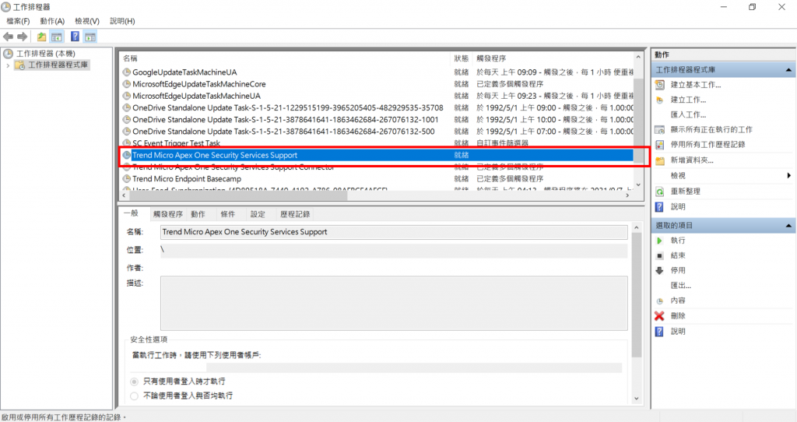The image size is (797, 422).
Task: Select OneDrive Standalone Update Task ending 132-1001
Action: tap(377, 119)
